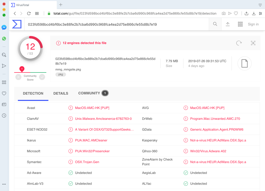Select 'PUA:Win32/Presenoker' Microsoft result
The width and height of the screenshot is (265, 191).
point(92,151)
